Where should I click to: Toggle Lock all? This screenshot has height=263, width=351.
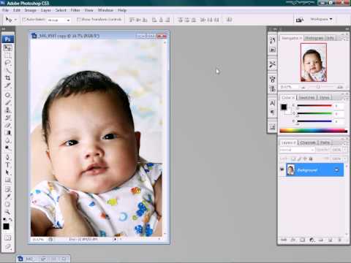pos(311,159)
